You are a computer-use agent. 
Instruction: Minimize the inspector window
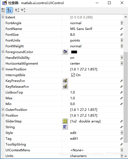97,3
